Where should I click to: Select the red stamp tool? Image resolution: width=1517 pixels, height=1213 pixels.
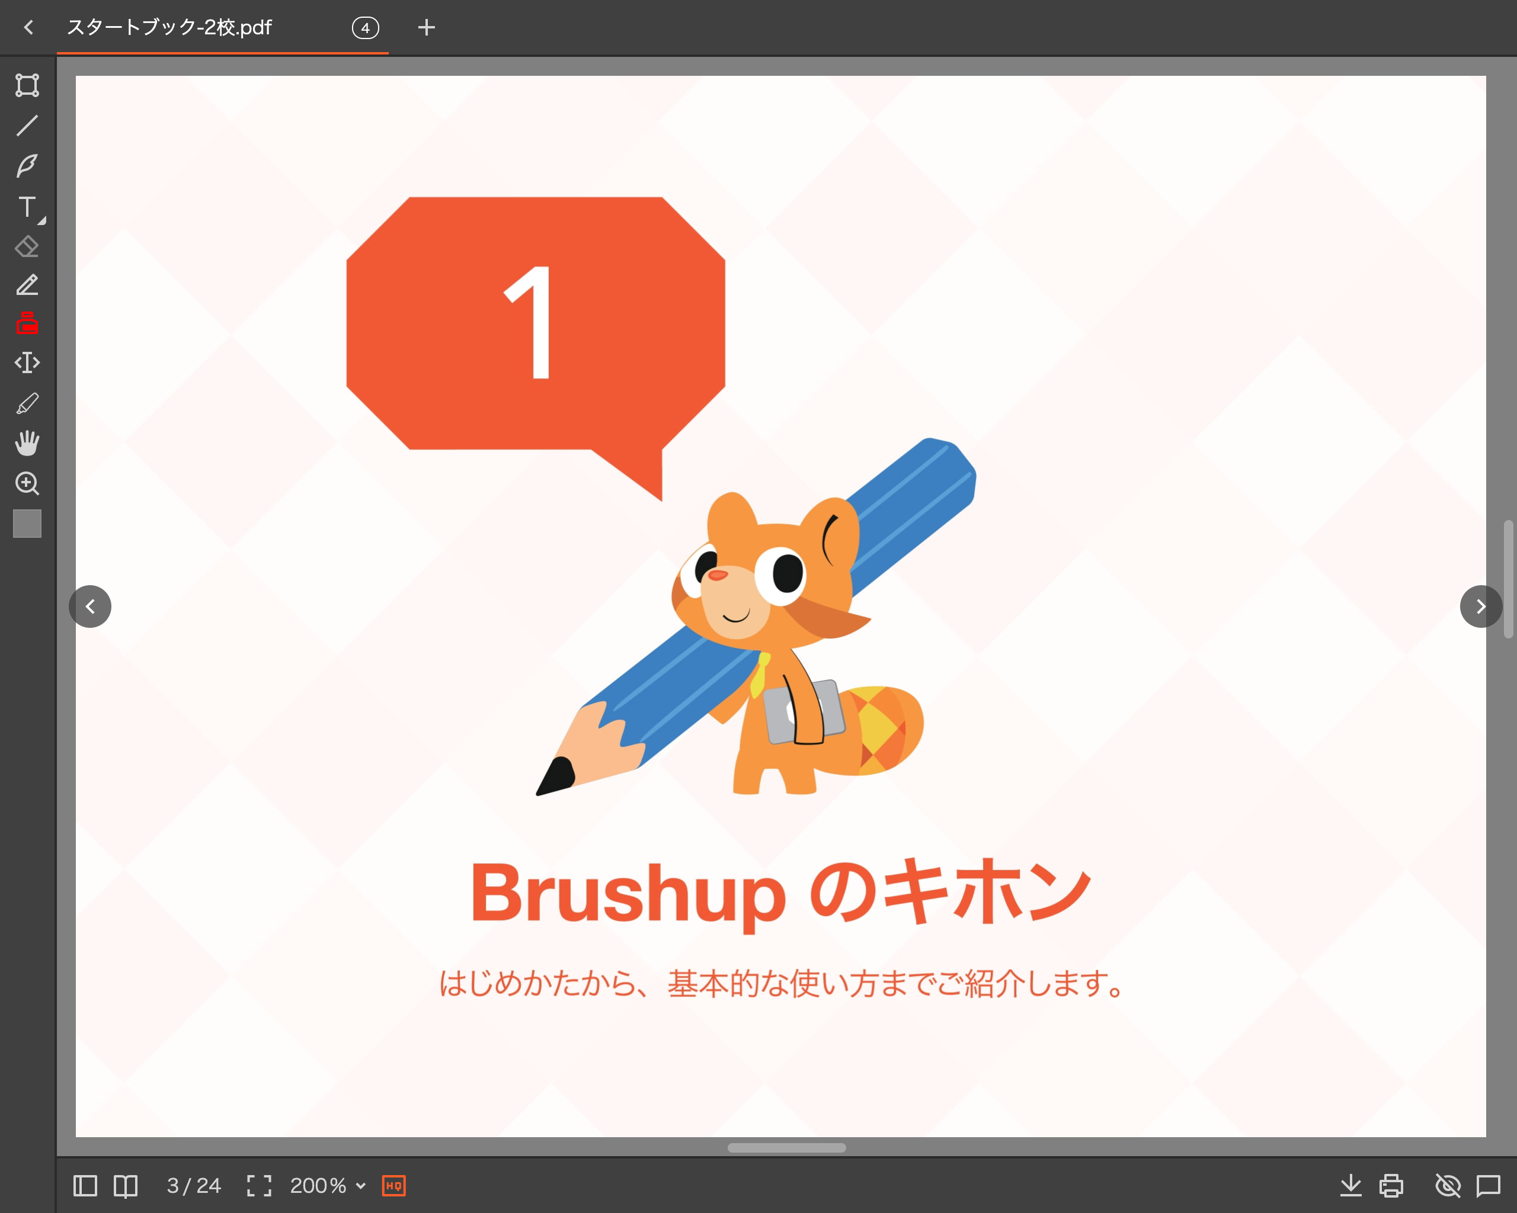pos(27,323)
